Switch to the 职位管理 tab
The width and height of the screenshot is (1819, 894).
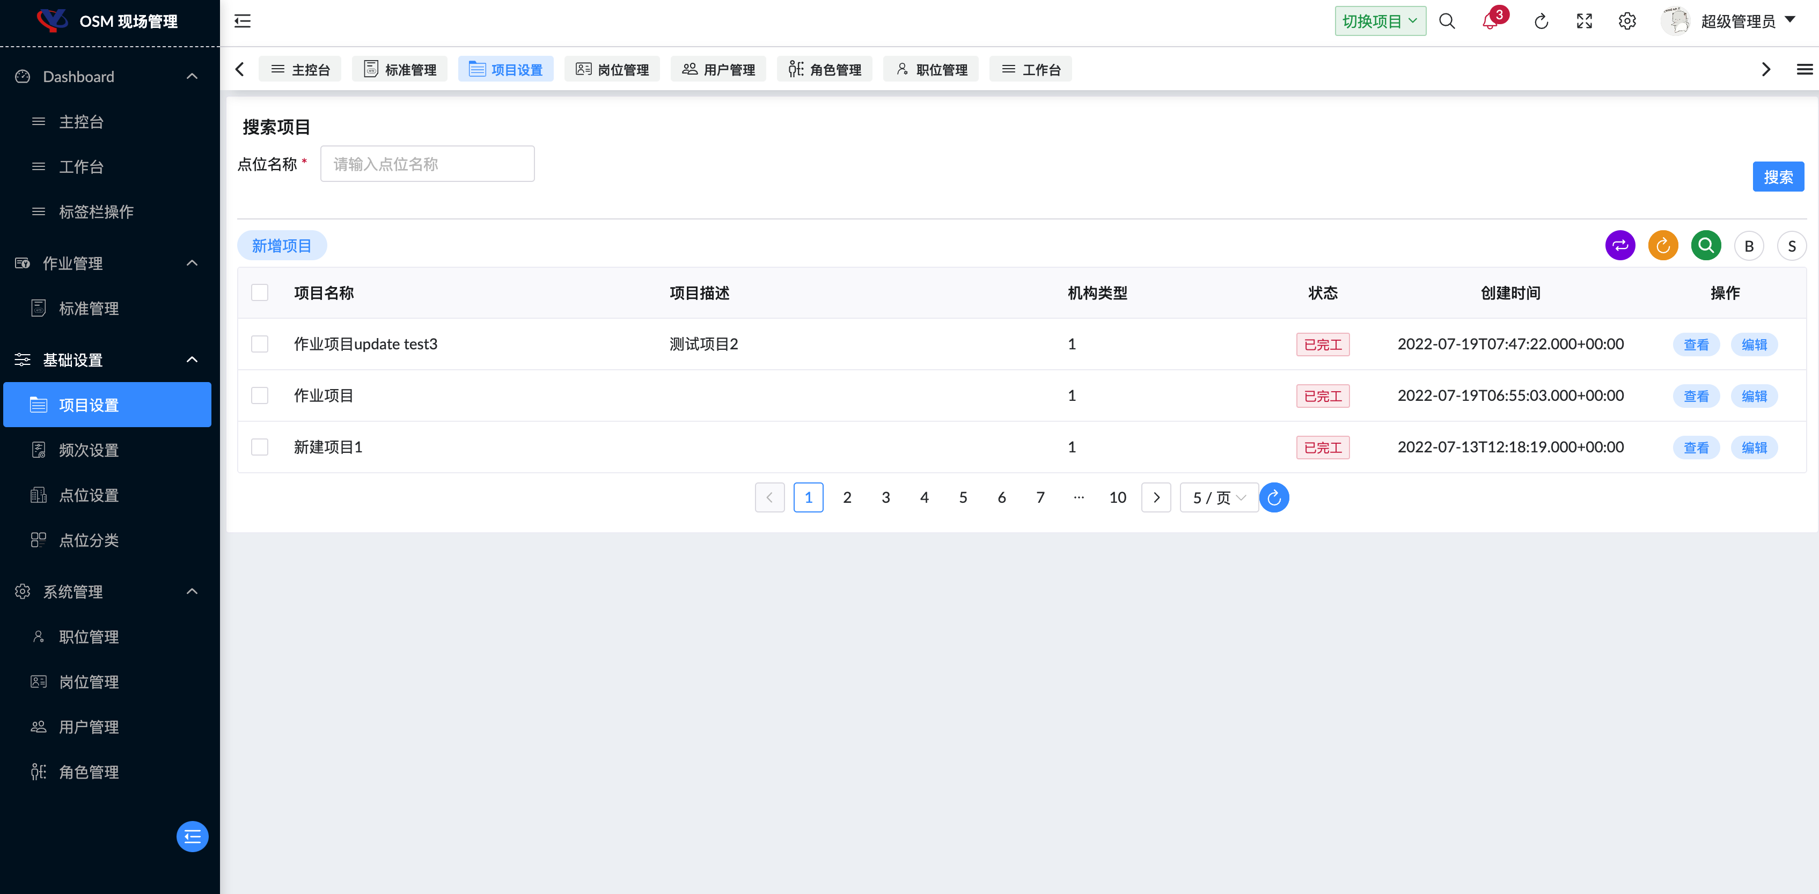pos(930,69)
